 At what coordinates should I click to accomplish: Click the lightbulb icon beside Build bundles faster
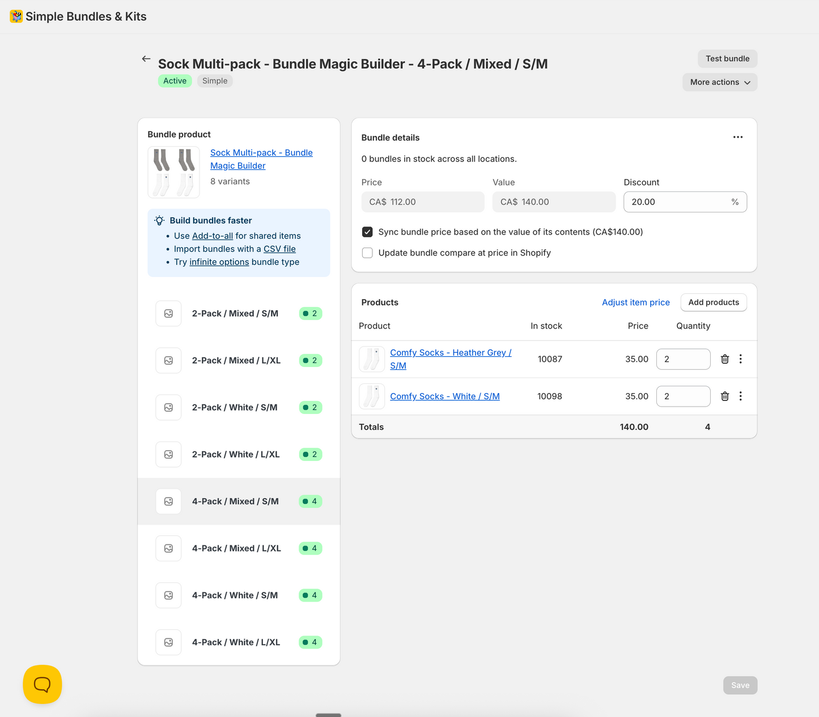point(159,221)
